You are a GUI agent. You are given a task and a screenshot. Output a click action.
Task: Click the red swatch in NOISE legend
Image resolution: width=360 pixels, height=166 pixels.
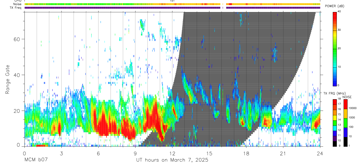click(x=346, y=104)
